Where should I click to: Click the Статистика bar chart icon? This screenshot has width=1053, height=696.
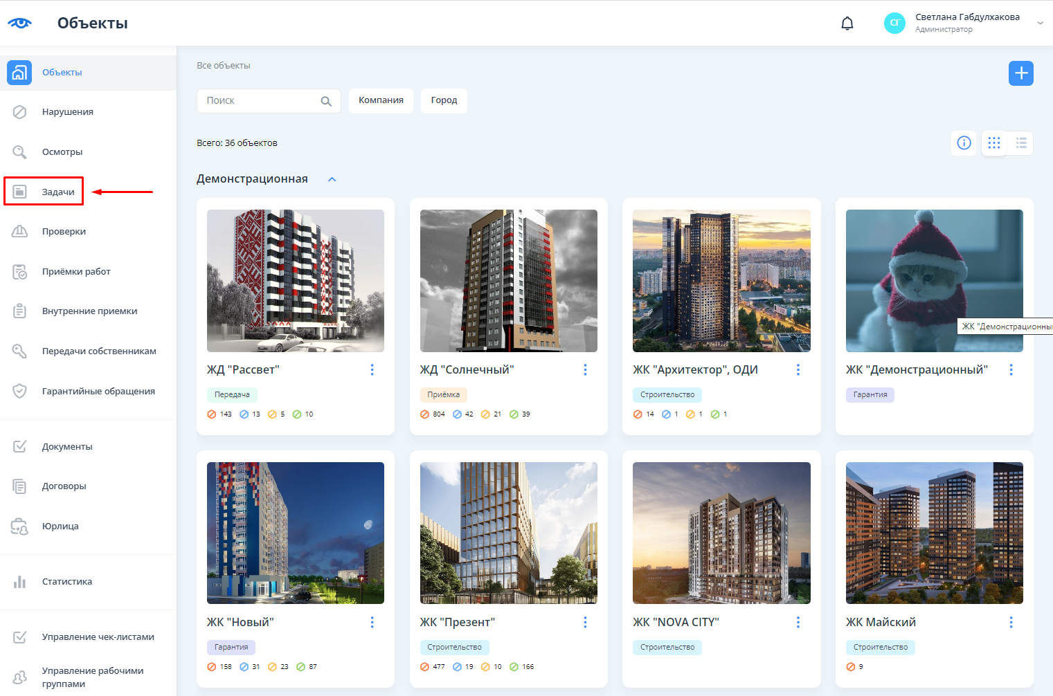[x=20, y=582]
